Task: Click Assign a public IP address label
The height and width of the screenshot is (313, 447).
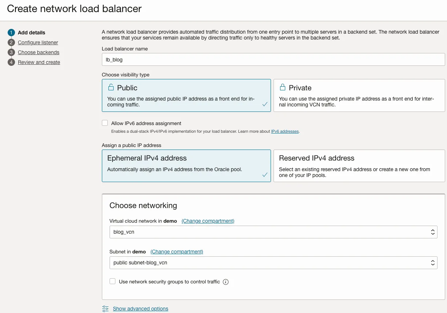Action: tap(131, 145)
